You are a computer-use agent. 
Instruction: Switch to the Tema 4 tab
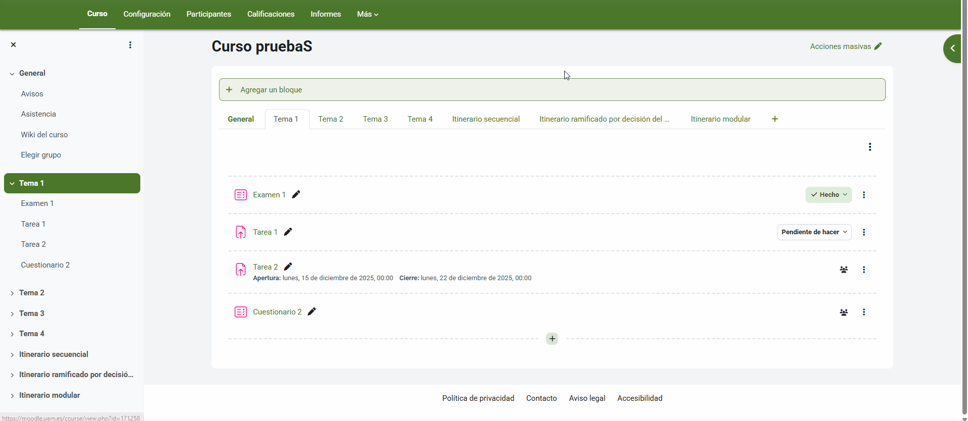[420, 119]
